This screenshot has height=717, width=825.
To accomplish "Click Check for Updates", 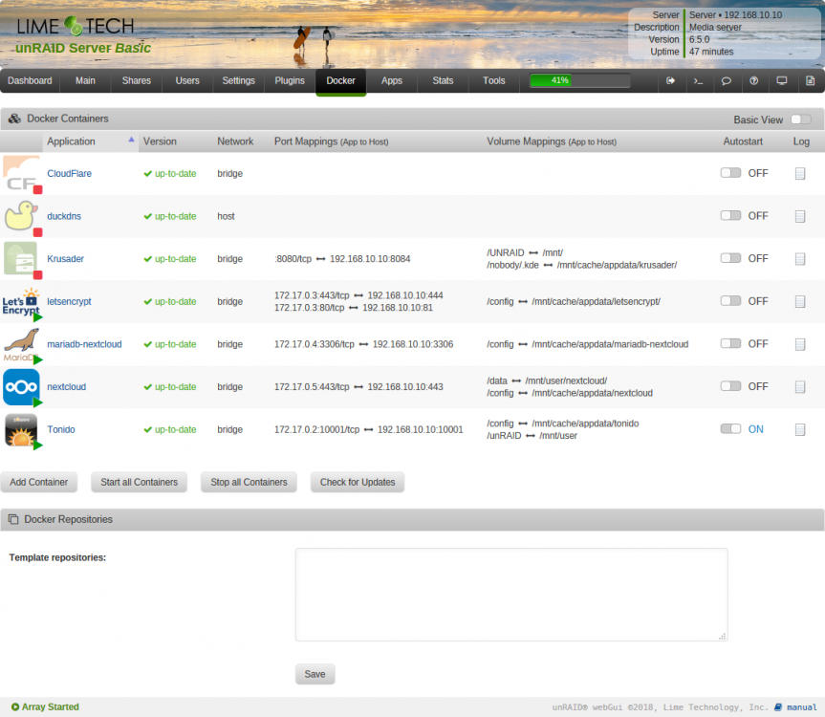I will (358, 482).
